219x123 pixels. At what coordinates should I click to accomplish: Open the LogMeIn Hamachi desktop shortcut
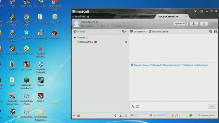pos(41,67)
